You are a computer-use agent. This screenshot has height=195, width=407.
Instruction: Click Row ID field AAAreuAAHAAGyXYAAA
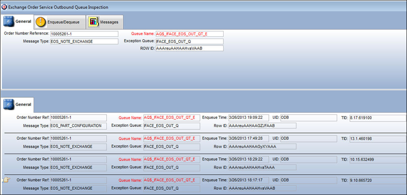pos(262,147)
